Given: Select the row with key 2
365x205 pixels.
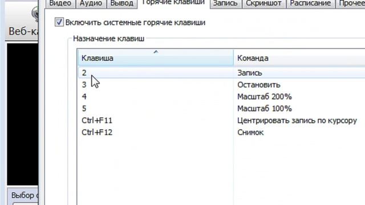Looking at the screenshot, I should [x=221, y=73].
